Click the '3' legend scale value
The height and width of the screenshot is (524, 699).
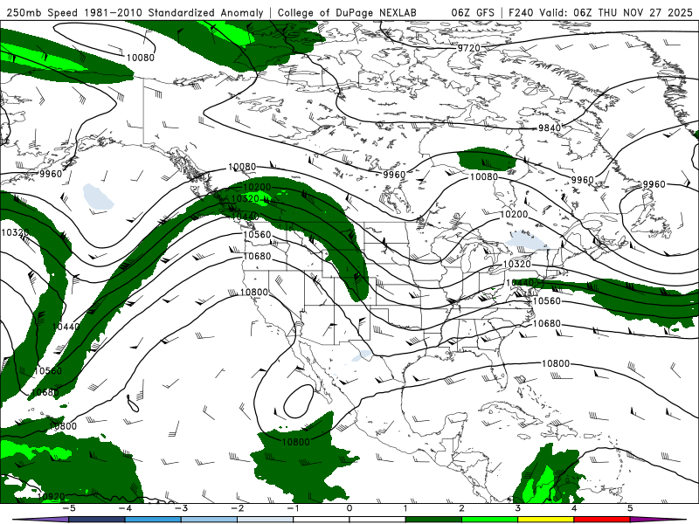tap(517, 508)
